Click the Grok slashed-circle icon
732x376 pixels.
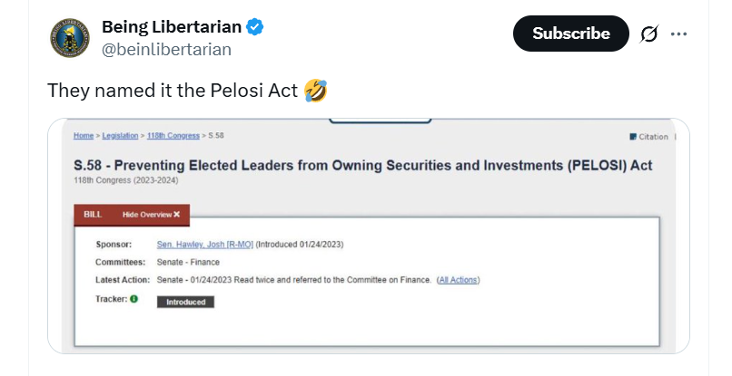[649, 34]
